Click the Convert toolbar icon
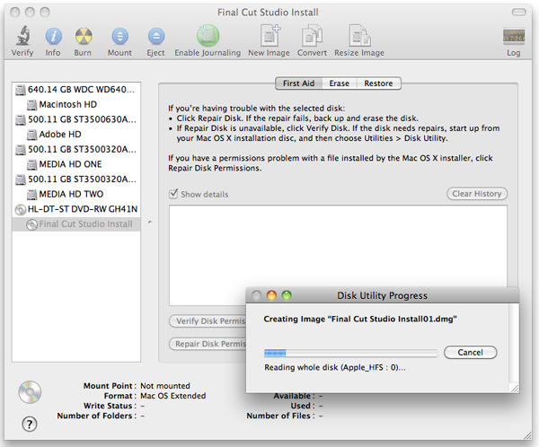539x447 pixels. [312, 35]
